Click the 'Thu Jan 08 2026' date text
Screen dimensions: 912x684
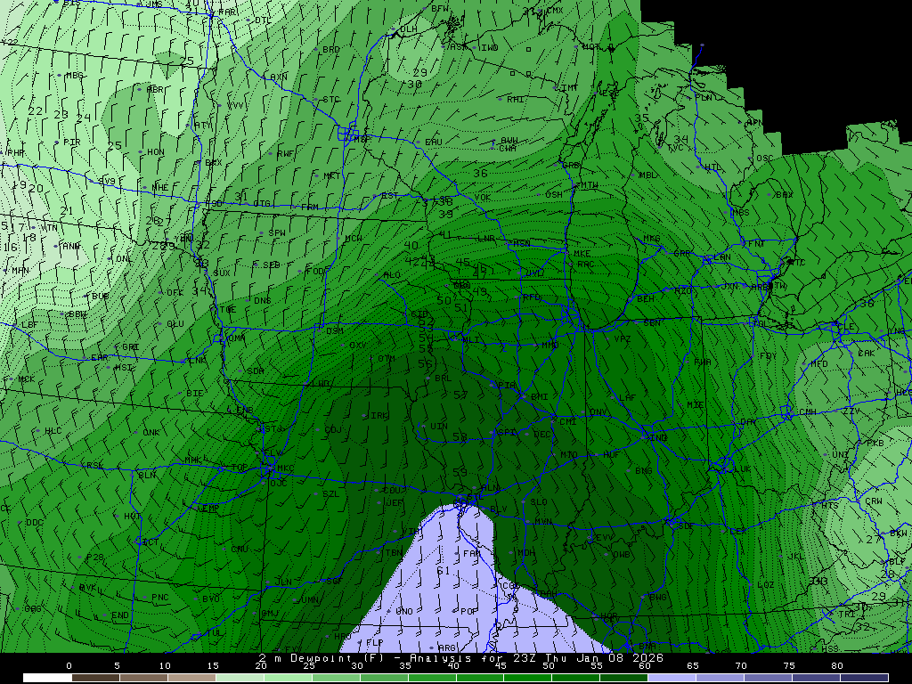(603, 658)
